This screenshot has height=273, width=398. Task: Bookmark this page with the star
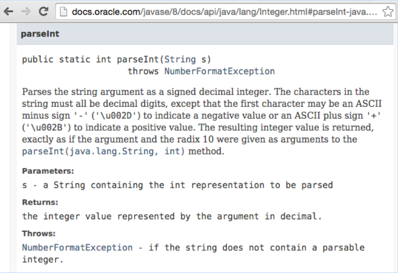tap(387, 11)
